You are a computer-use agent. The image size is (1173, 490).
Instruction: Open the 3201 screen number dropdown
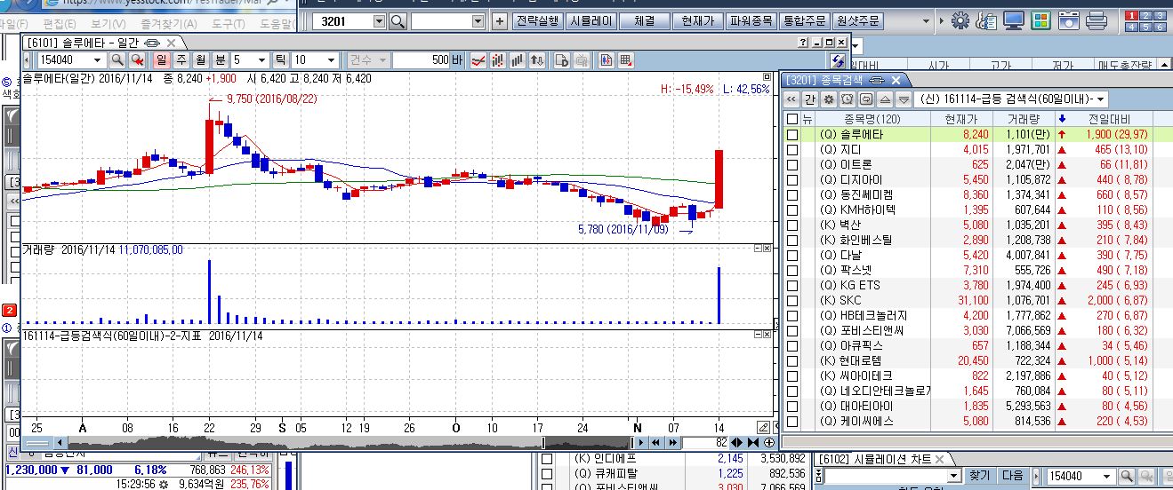click(x=380, y=20)
